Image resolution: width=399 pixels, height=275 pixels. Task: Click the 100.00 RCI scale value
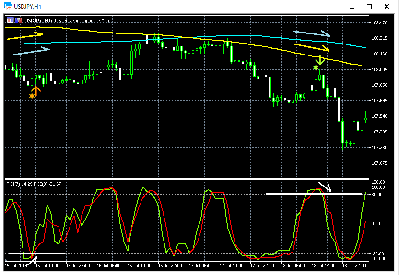pos(378,187)
